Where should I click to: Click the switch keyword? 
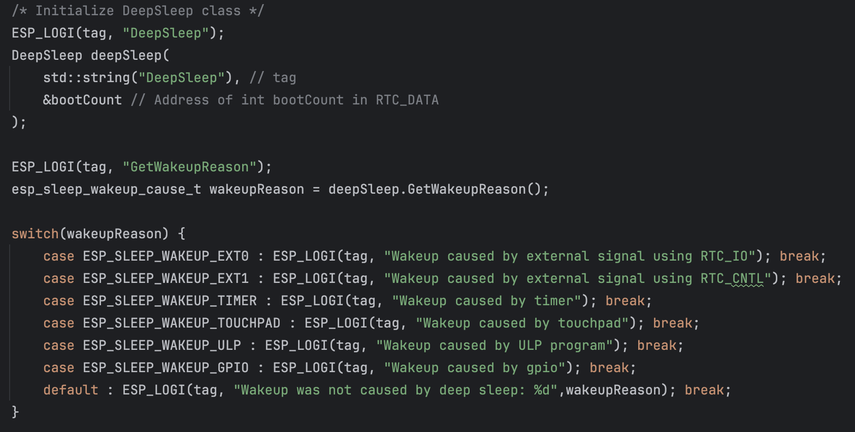point(35,234)
